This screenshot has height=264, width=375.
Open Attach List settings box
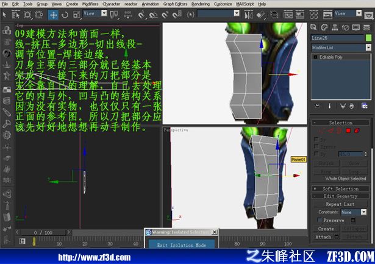tap(337, 237)
